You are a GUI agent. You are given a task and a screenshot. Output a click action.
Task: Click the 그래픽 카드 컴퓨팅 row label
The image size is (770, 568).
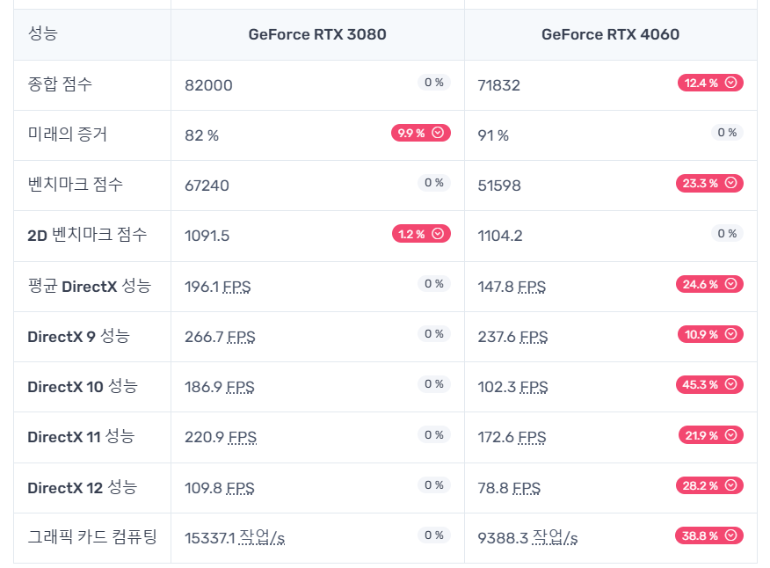(92, 537)
